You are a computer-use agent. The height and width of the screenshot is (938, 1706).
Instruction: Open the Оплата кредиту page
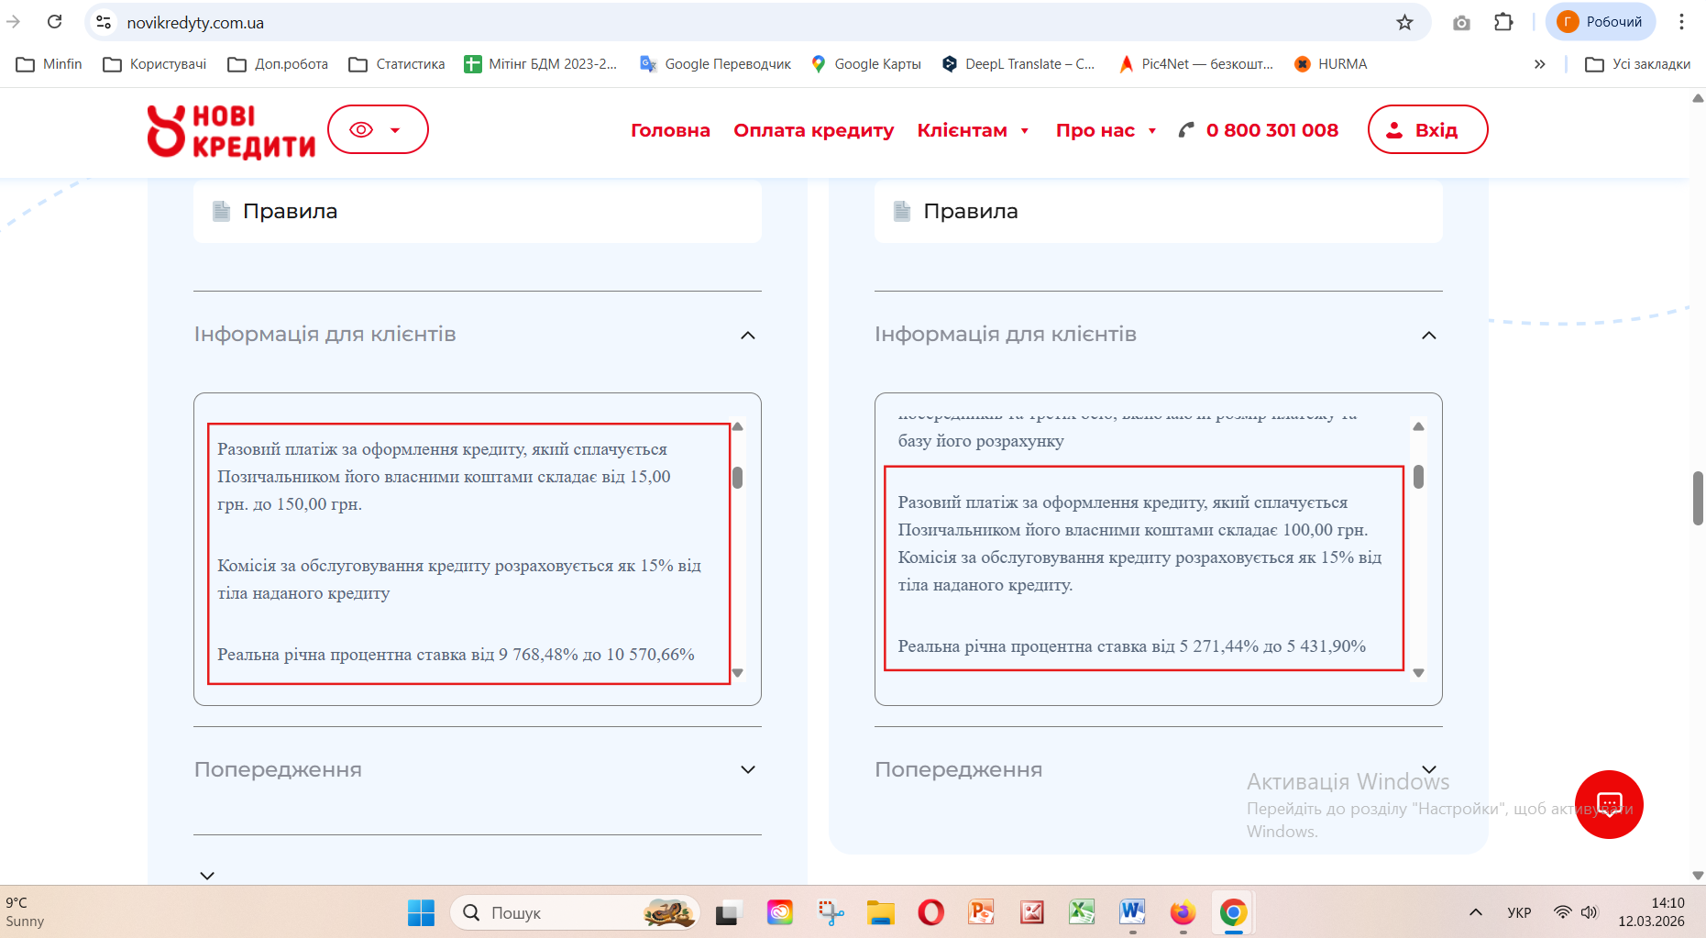click(813, 130)
